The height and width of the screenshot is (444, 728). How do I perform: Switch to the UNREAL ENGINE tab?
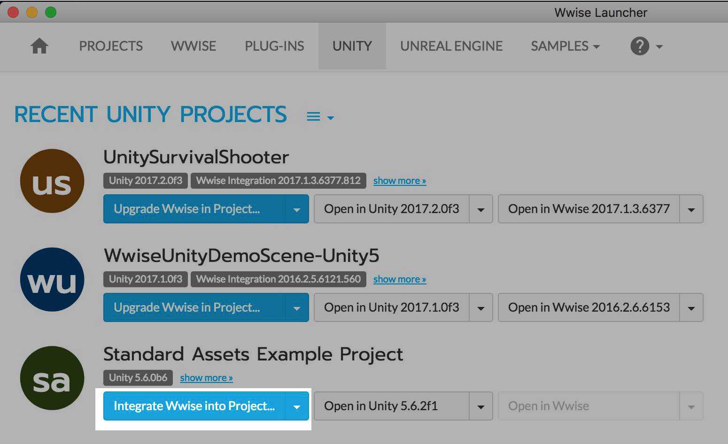[451, 46]
